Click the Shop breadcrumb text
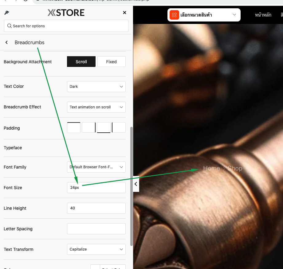 [x=235, y=168]
